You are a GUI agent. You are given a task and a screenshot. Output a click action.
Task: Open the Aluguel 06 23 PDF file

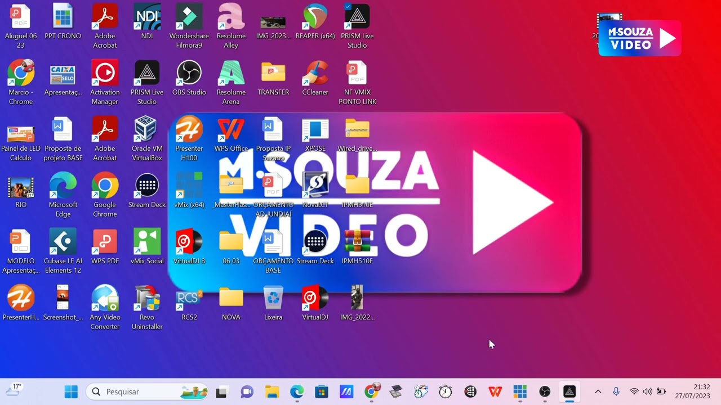21,26
